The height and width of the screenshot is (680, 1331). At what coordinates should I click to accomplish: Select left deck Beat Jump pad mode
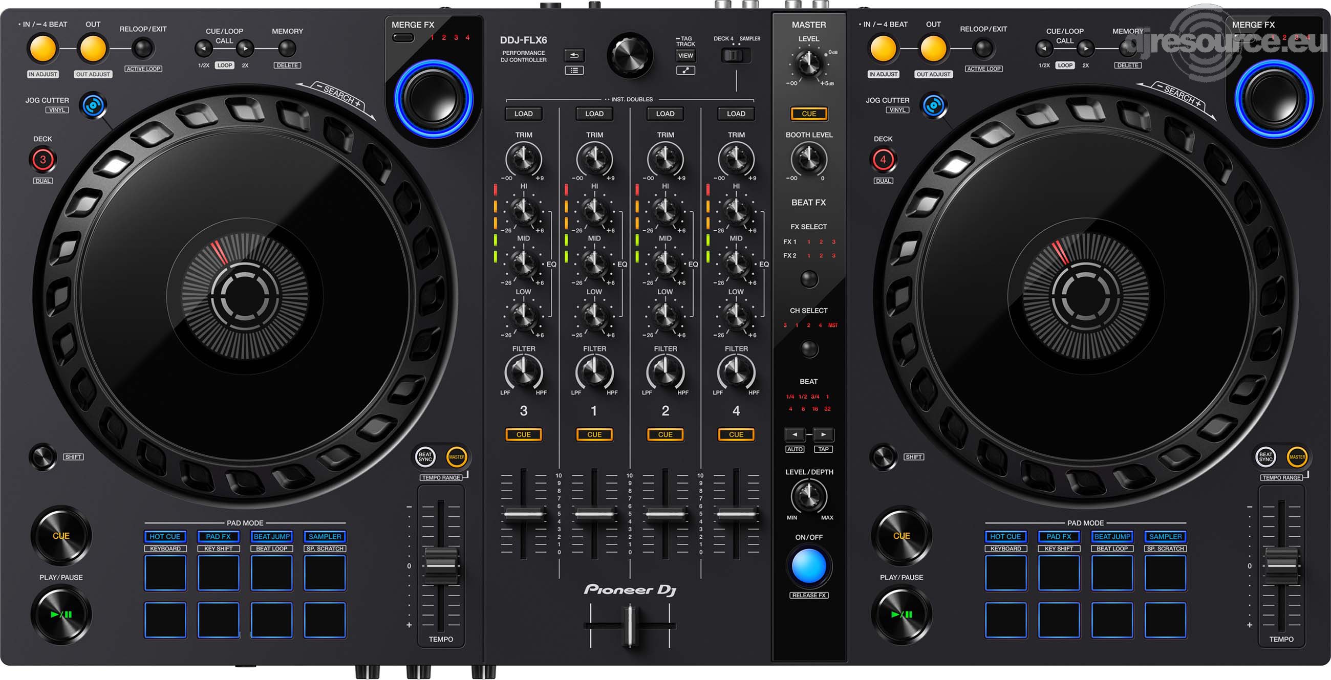[271, 536]
